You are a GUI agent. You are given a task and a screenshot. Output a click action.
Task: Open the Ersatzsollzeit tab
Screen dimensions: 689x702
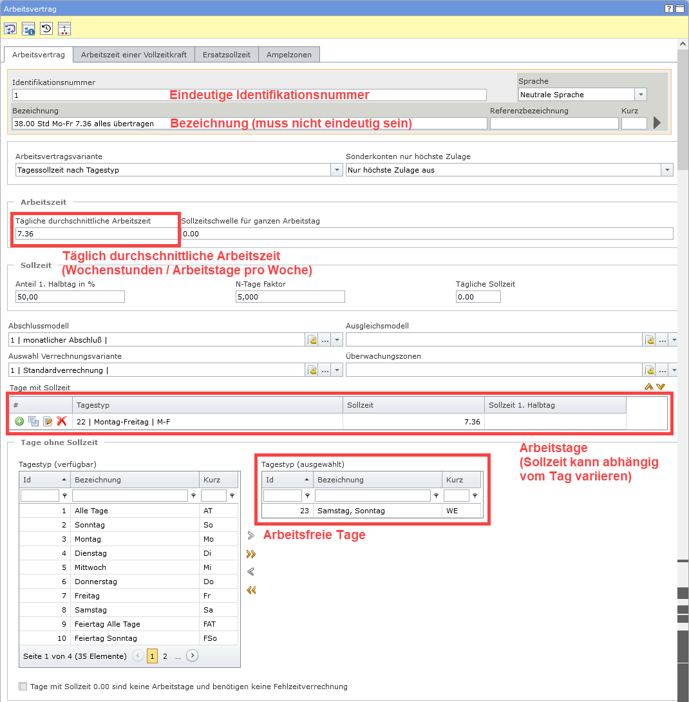tap(226, 55)
